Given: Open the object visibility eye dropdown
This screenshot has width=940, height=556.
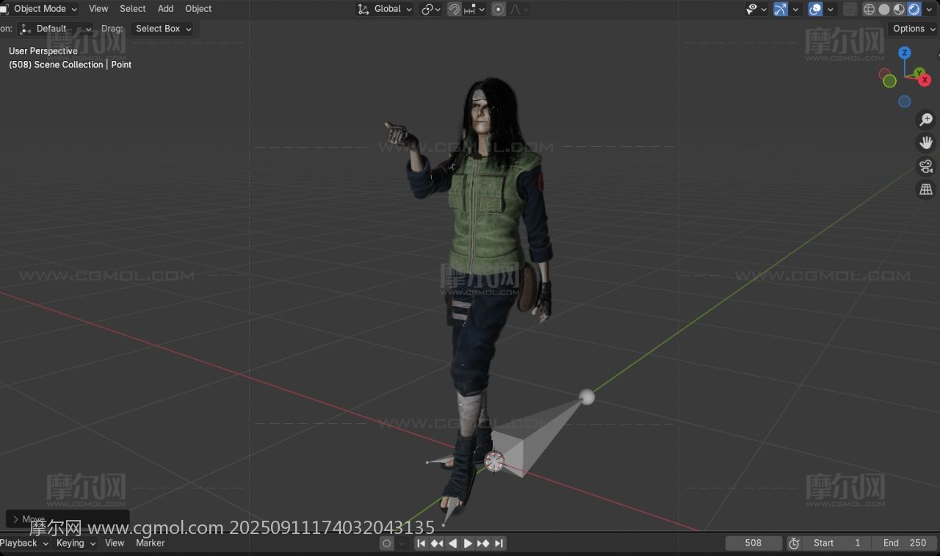Looking at the screenshot, I should point(756,9).
